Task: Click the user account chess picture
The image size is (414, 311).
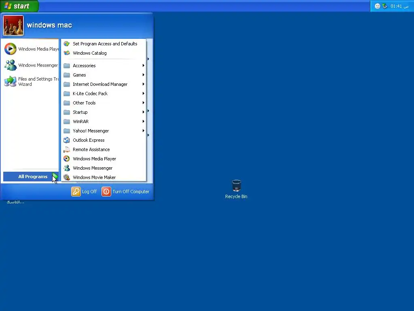Action: [13, 26]
